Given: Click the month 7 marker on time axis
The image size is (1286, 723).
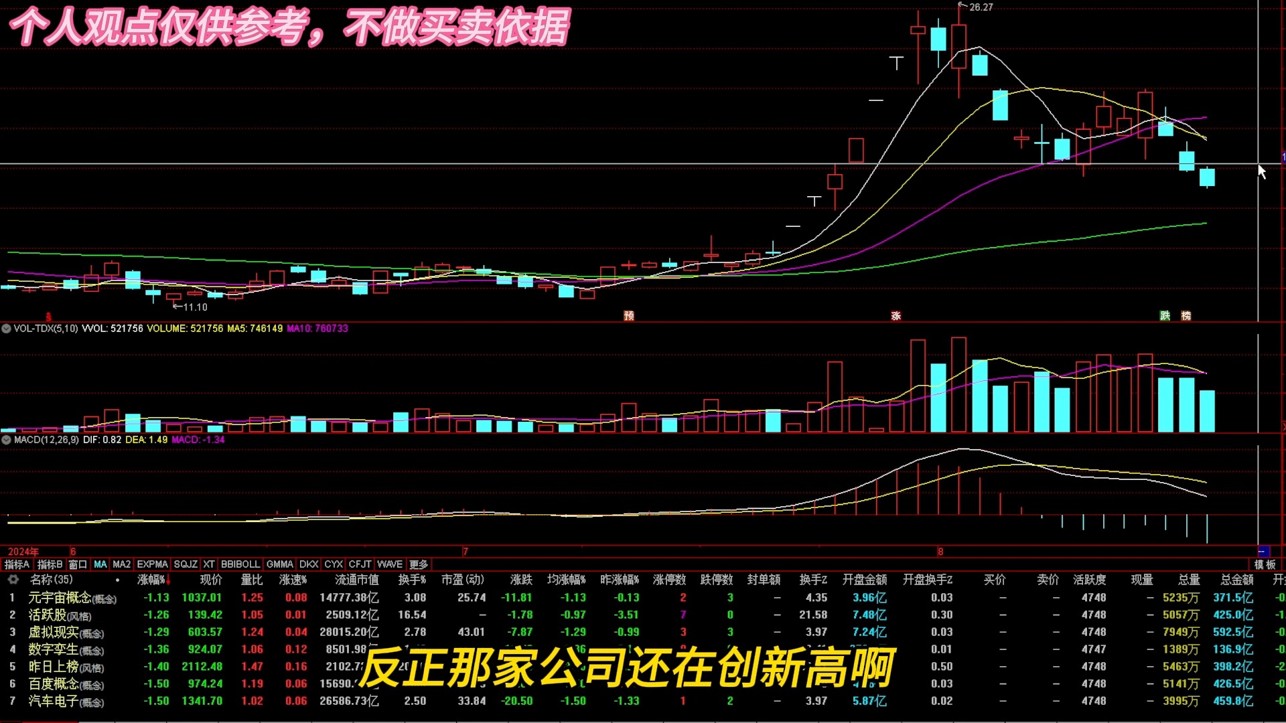Looking at the screenshot, I should (x=466, y=552).
